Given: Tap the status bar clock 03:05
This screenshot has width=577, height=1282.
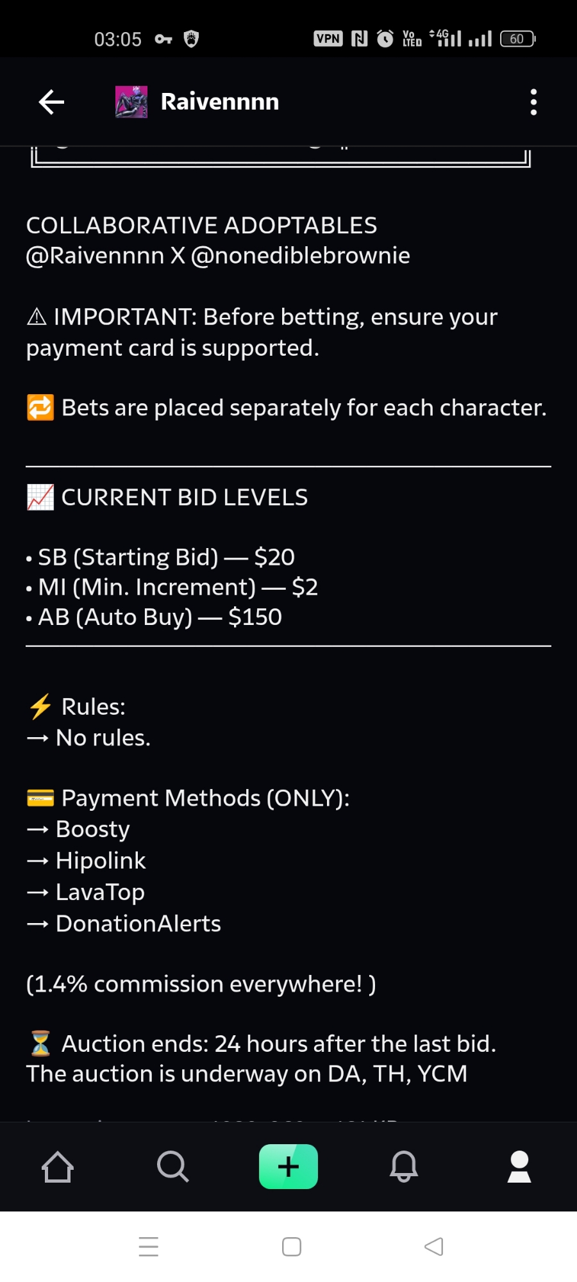Looking at the screenshot, I should click(x=118, y=39).
